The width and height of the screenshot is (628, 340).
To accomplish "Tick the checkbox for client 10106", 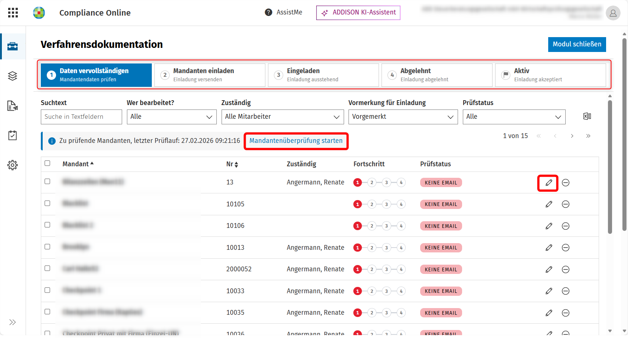I will pos(48,225).
